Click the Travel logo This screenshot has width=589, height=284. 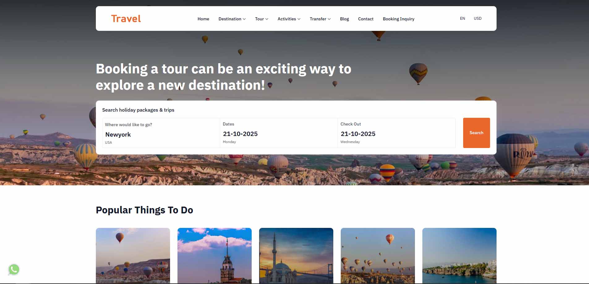tap(126, 19)
